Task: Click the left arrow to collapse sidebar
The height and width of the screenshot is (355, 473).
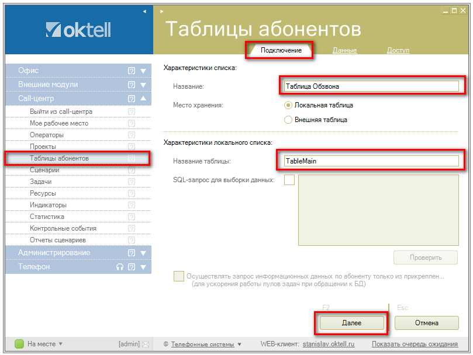Action: click(144, 11)
